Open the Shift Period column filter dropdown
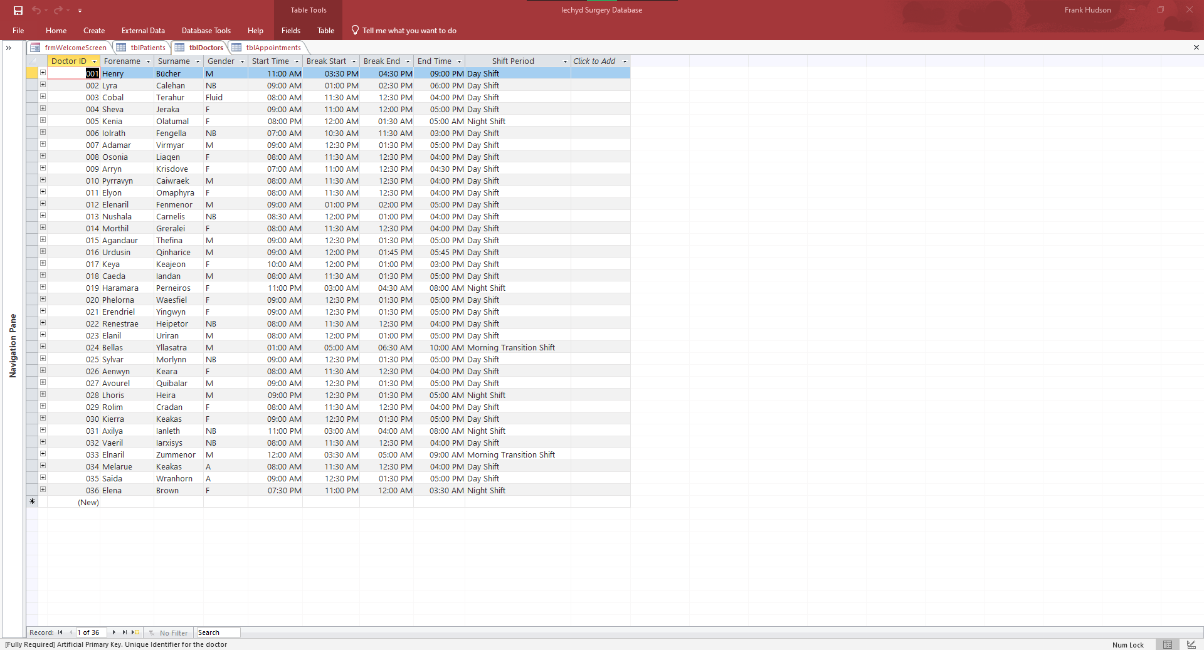 point(565,61)
